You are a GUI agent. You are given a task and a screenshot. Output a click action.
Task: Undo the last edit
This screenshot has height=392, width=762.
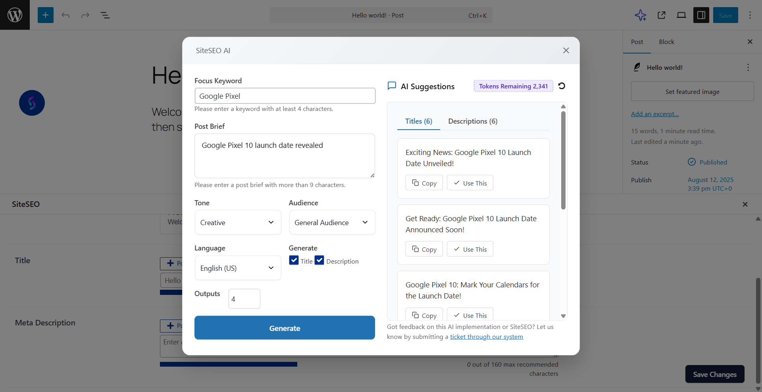(65, 15)
